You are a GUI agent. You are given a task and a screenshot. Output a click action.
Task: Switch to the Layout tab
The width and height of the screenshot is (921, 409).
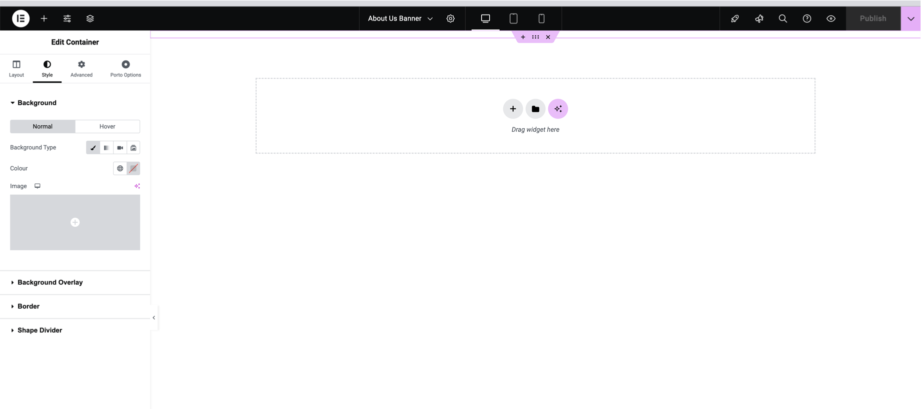tap(17, 69)
